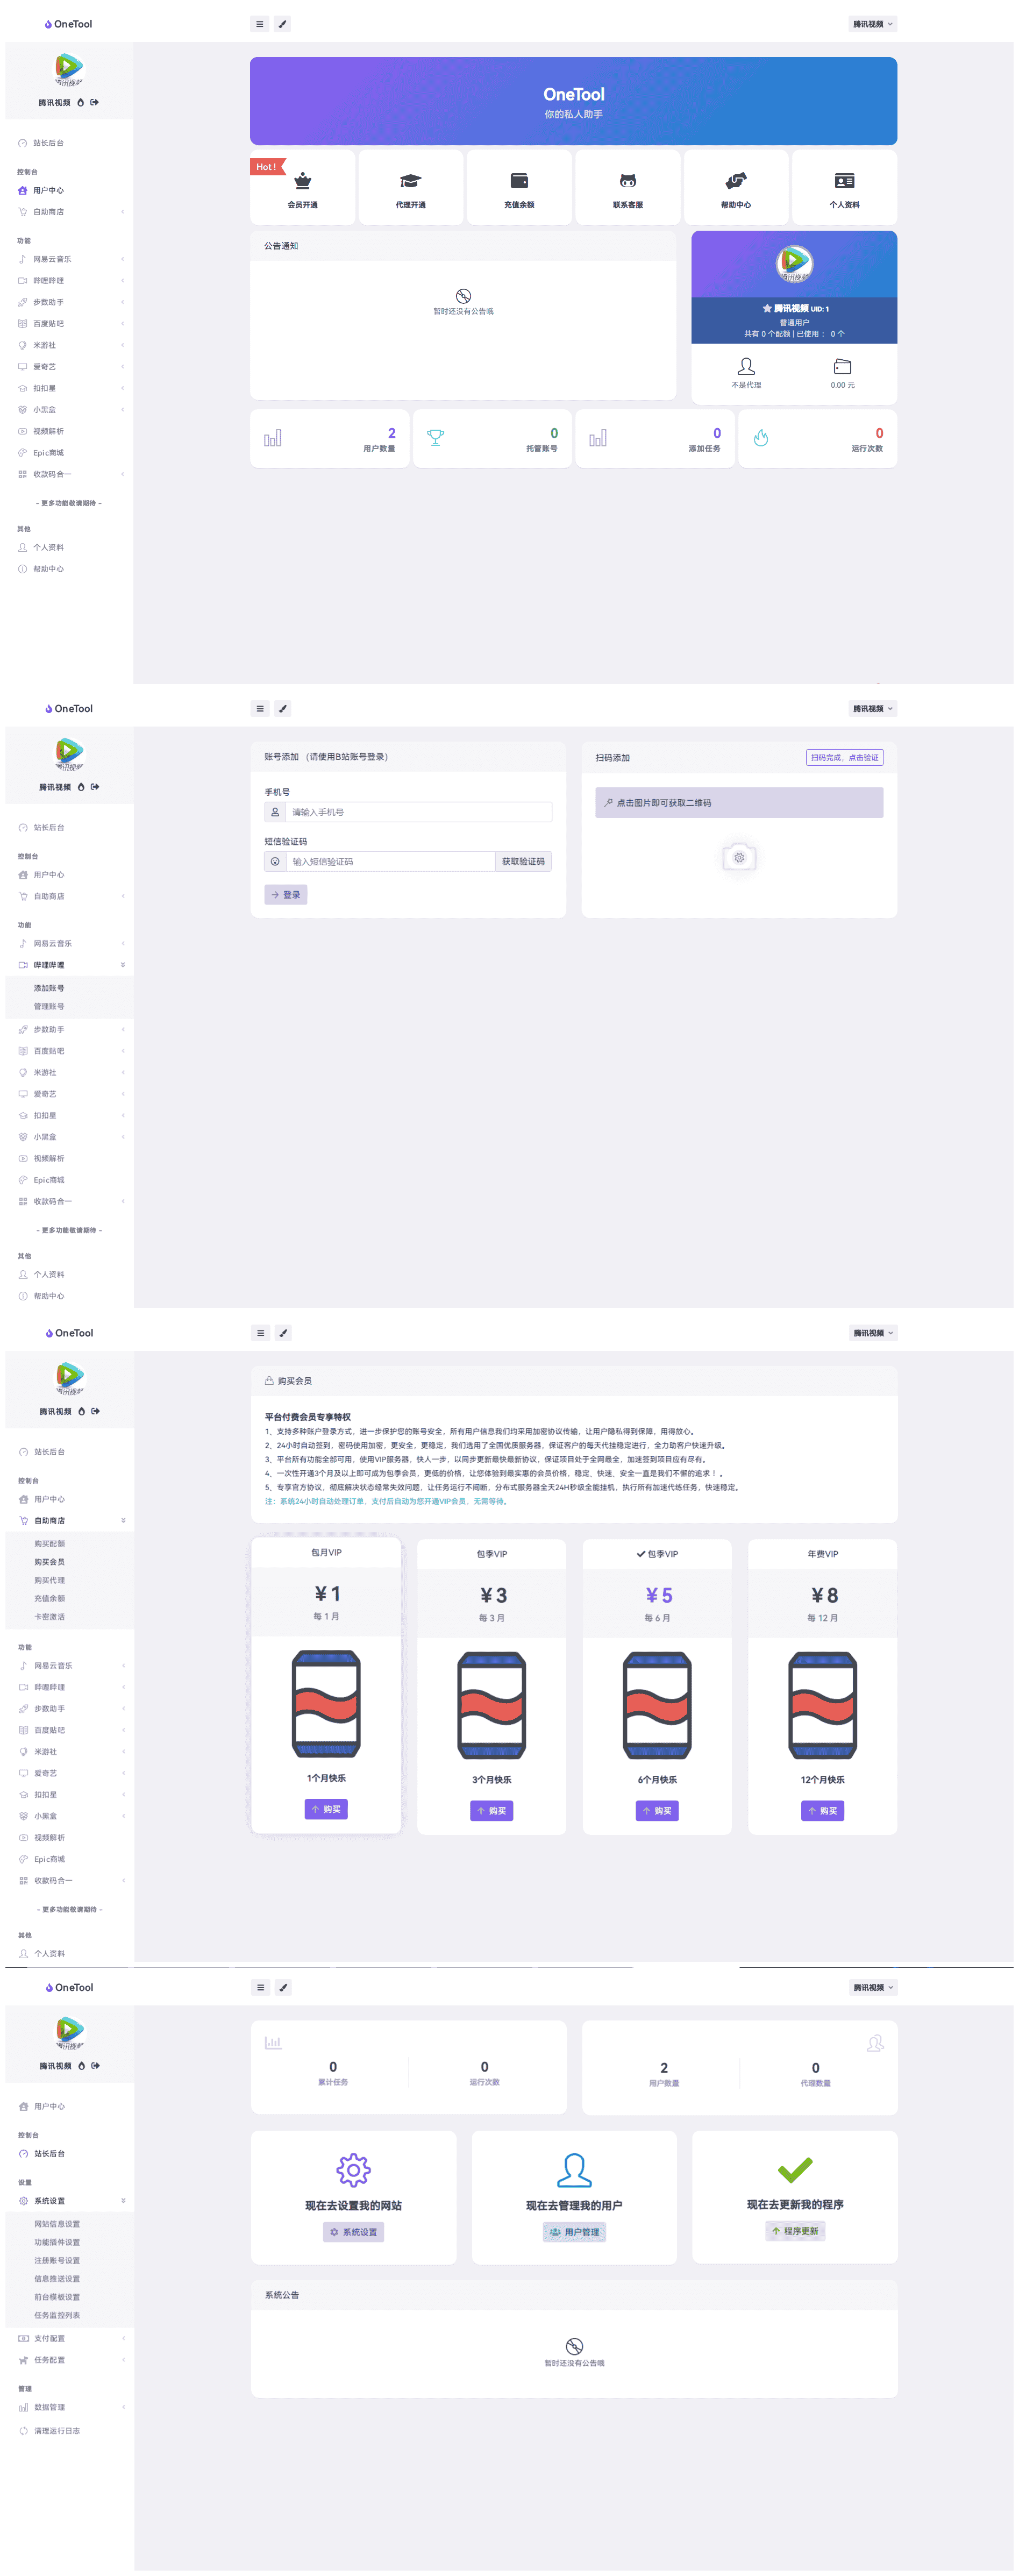Open 代理开通 via the graduation cap icon
Image resolution: width=1019 pixels, height=2576 pixels.
coord(410,181)
